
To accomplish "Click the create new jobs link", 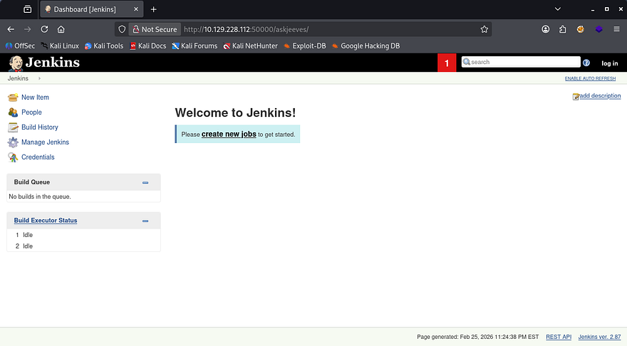I will (229, 134).
